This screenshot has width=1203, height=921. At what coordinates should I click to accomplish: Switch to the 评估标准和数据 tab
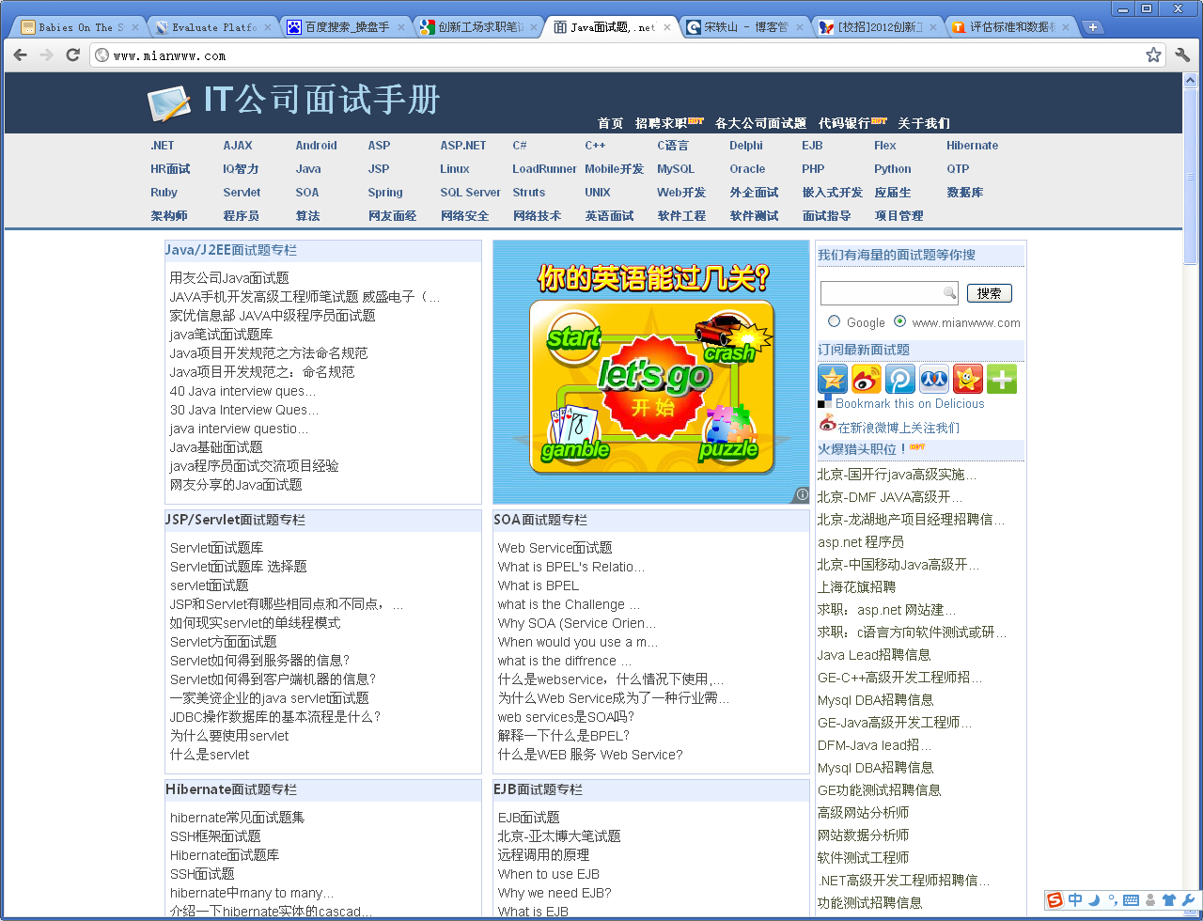1012,27
